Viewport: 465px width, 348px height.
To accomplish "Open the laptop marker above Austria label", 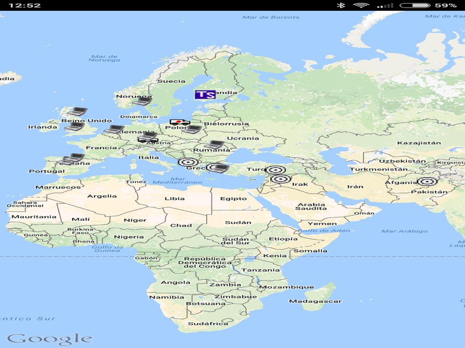I will 148,137.
